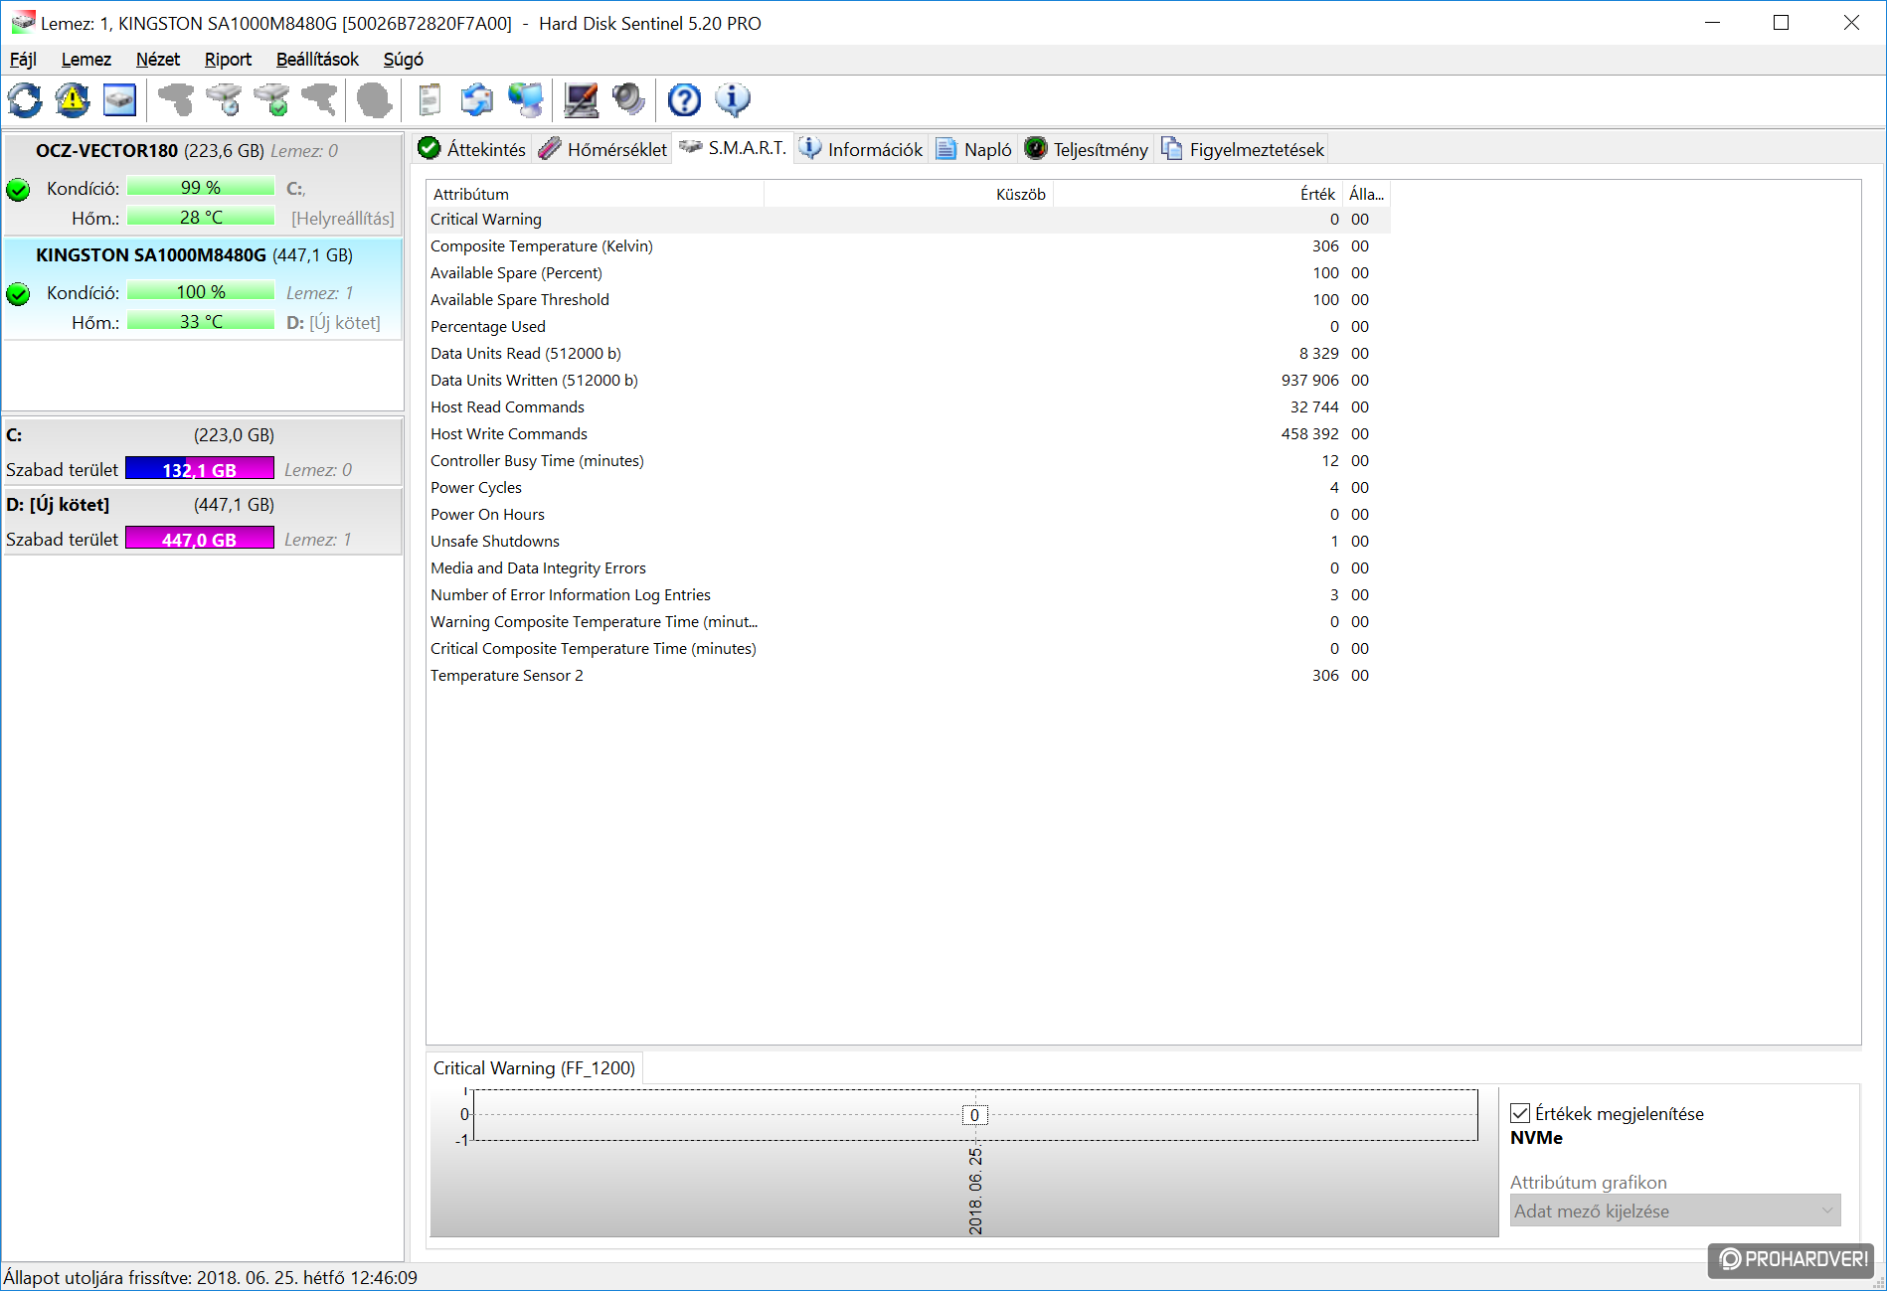Click the D: 447,0 GB free space bar
1887x1291 pixels.
click(x=200, y=539)
